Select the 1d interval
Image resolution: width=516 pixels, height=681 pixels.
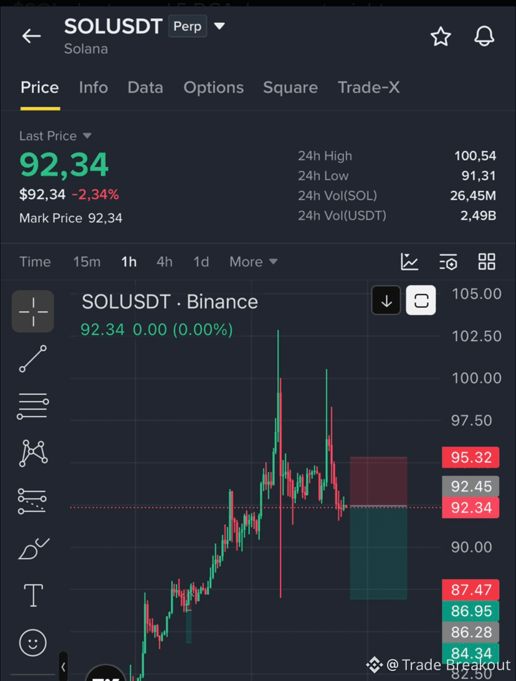[201, 262]
